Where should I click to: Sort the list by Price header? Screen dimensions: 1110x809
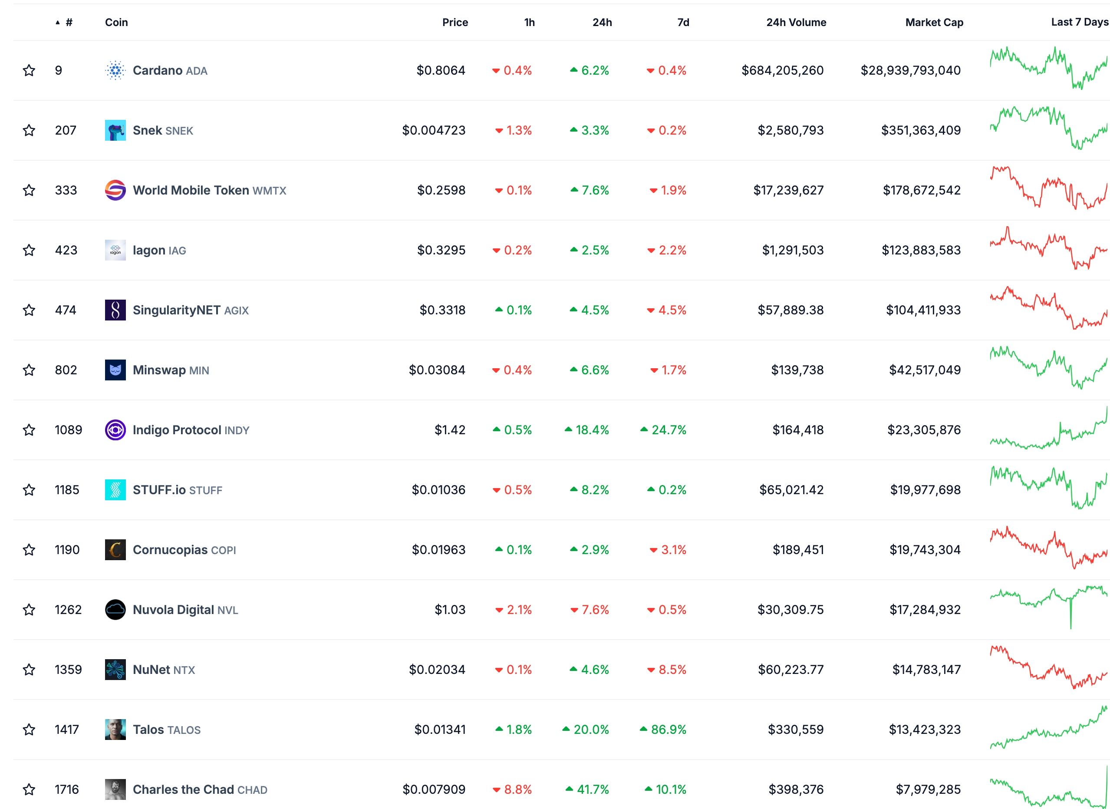pyautogui.click(x=455, y=23)
